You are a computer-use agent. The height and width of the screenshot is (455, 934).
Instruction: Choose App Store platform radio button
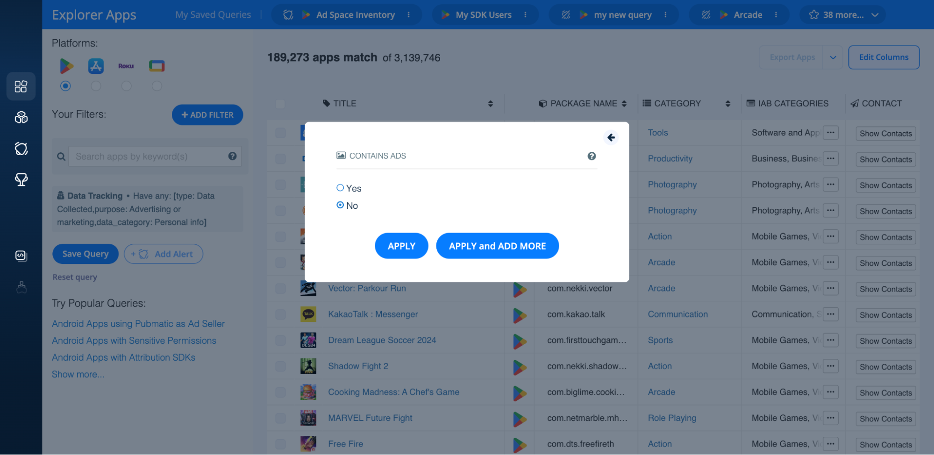pos(96,86)
